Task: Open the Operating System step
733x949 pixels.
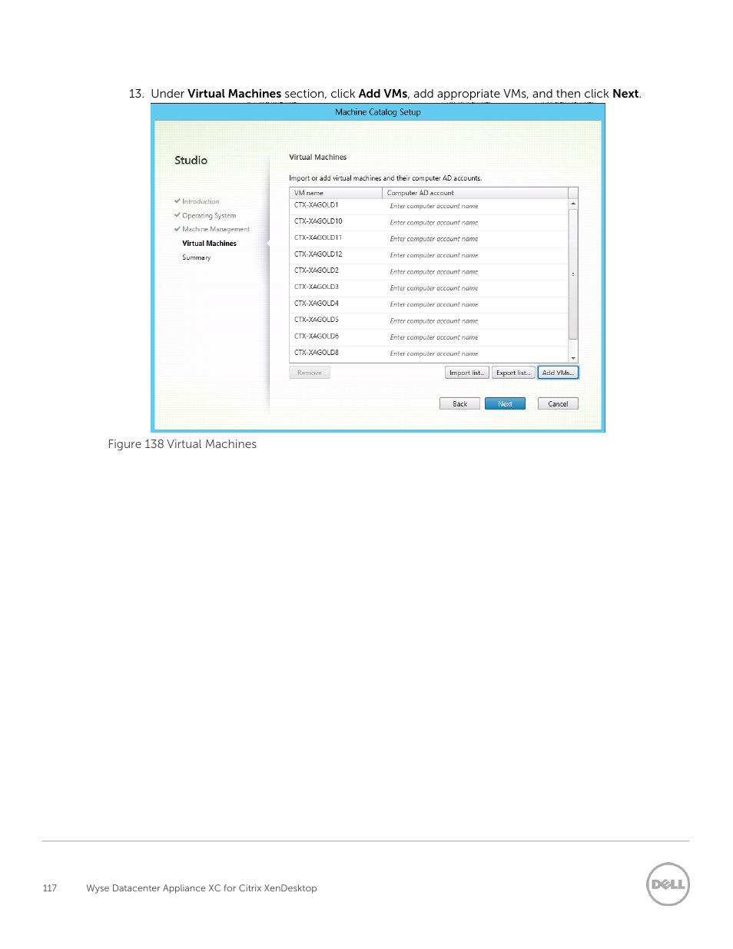Action: pyautogui.click(x=209, y=216)
